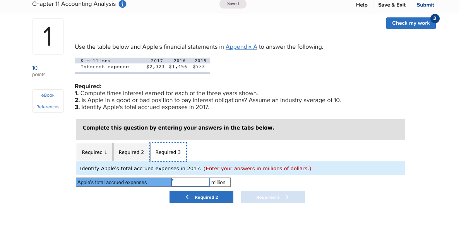Click the attempts badge showing 2

click(x=435, y=19)
